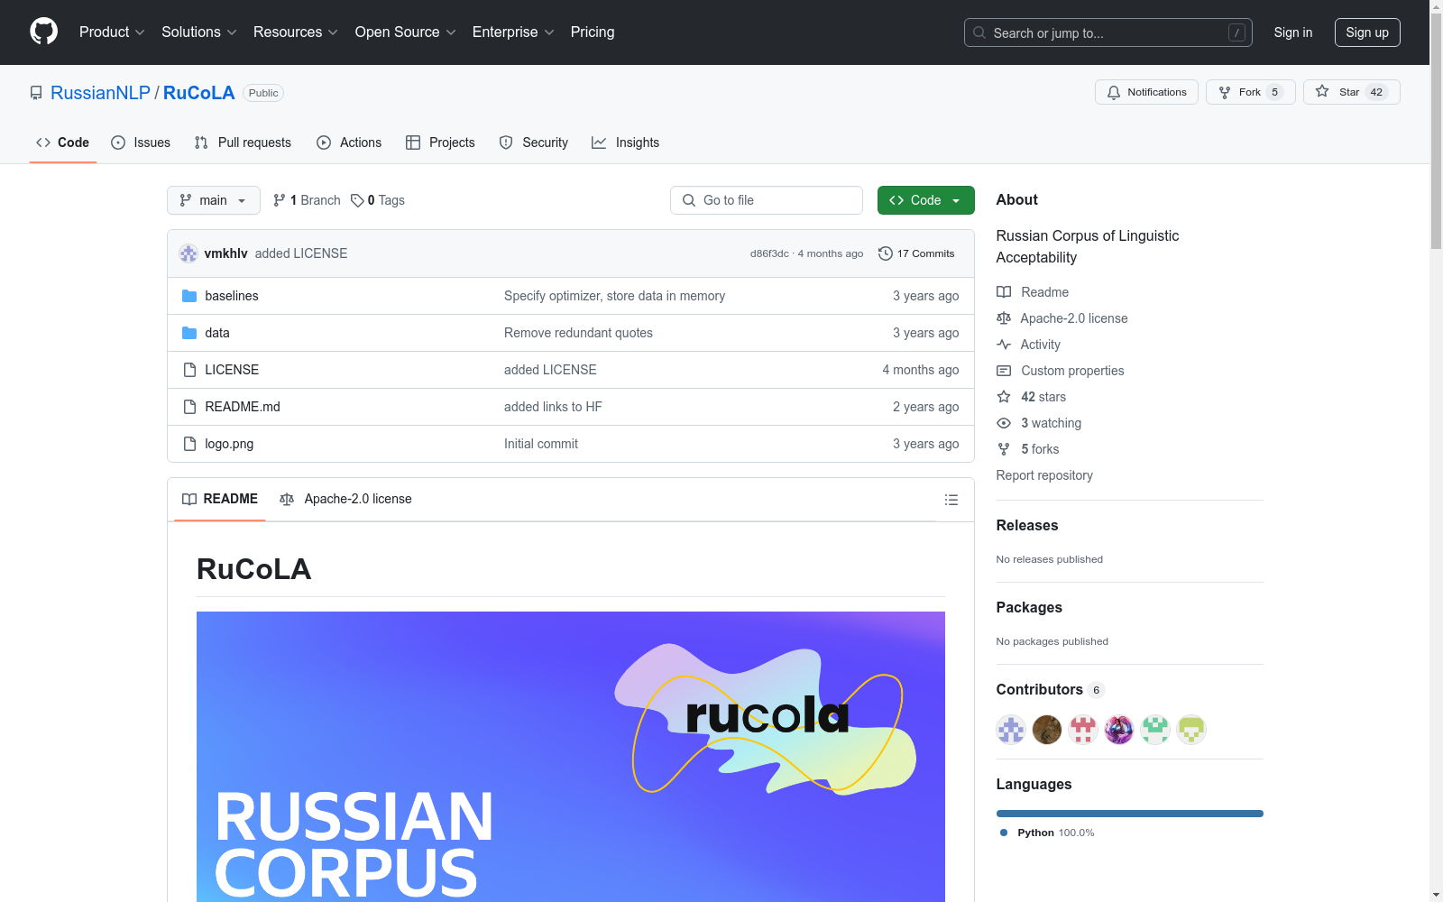Open the README.md file
Image resolution: width=1443 pixels, height=902 pixels.
click(x=243, y=407)
